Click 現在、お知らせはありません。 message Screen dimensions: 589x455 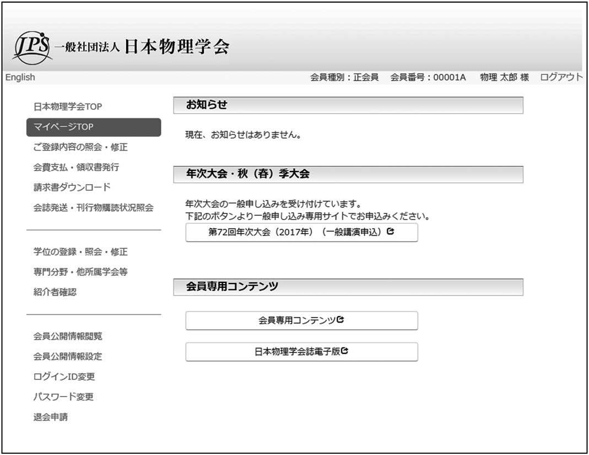244,135
